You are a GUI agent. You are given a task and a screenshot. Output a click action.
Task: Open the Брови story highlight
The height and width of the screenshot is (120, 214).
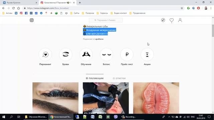pyautogui.click(x=66, y=54)
